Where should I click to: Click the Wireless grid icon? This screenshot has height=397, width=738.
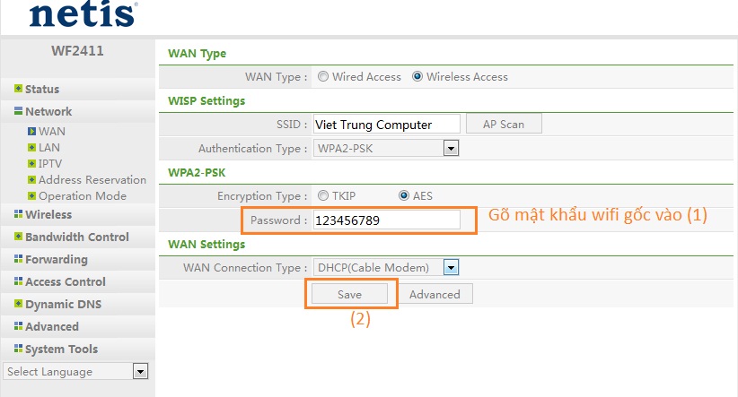tap(18, 214)
